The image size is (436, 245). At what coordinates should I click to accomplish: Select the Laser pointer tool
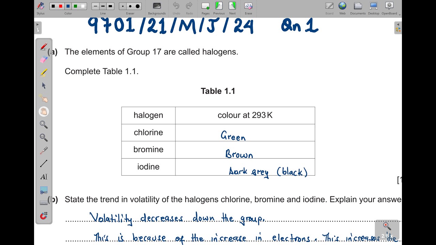pyautogui.click(x=44, y=150)
